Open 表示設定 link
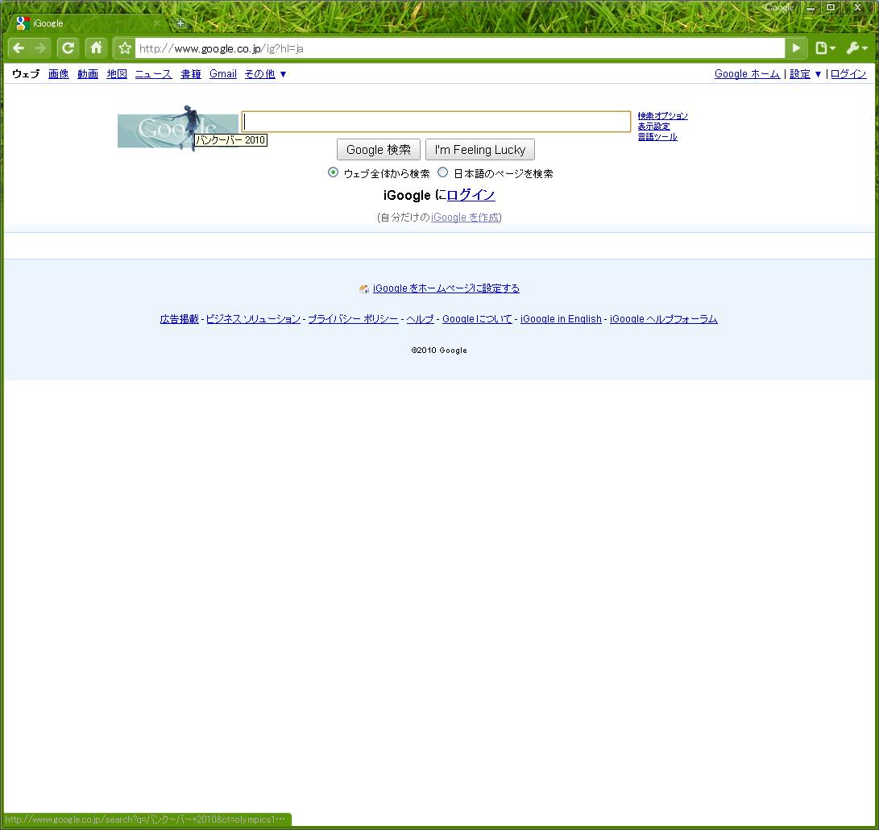Image resolution: width=879 pixels, height=830 pixels. click(x=653, y=127)
